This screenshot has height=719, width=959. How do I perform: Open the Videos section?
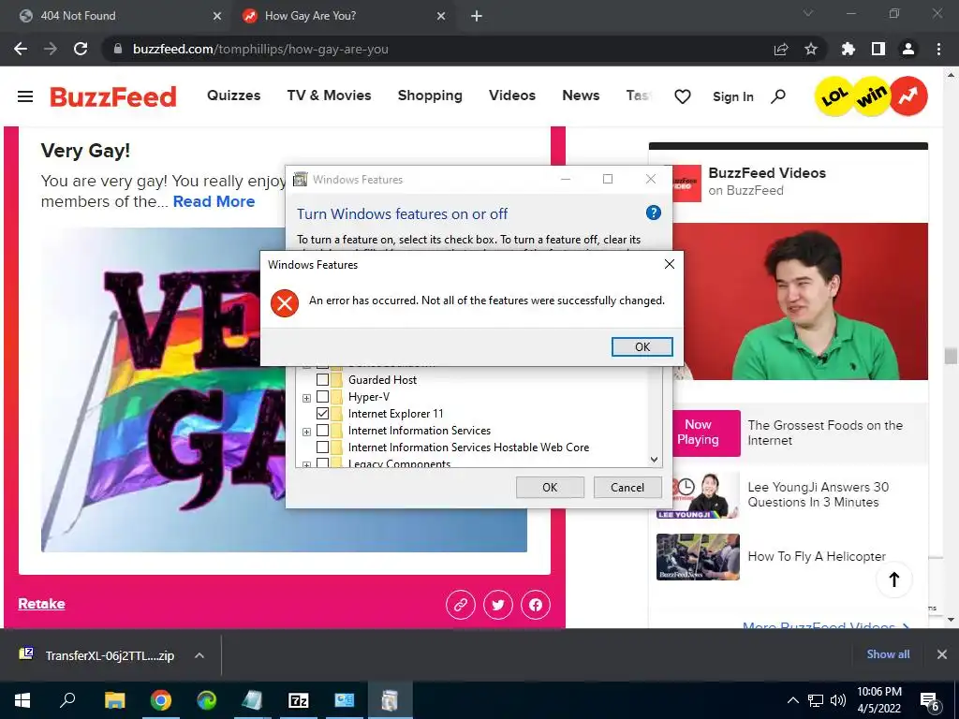tap(512, 95)
